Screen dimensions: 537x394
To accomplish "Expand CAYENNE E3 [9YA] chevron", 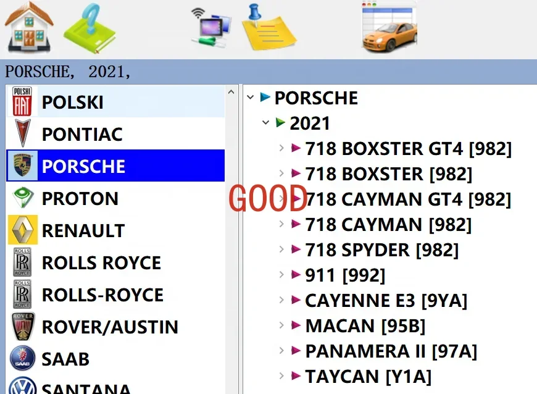I will click(281, 300).
